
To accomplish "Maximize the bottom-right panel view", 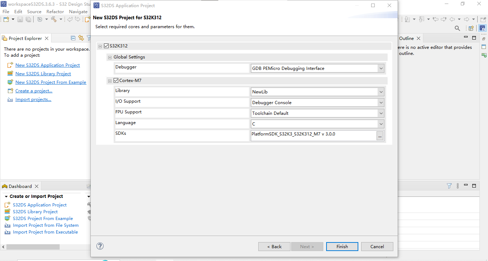I will coord(474,186).
